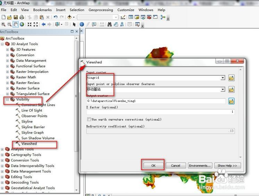Viewport: 259px width, 196px height.
Task: Collapse the Visibility toolset
Action: point(7,99)
